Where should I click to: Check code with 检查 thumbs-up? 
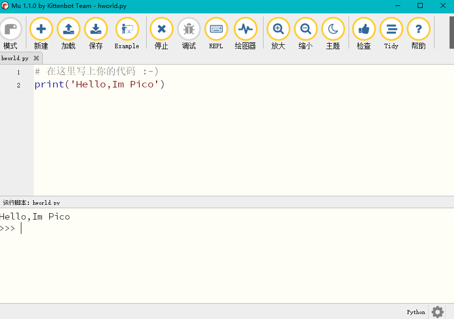(x=363, y=33)
